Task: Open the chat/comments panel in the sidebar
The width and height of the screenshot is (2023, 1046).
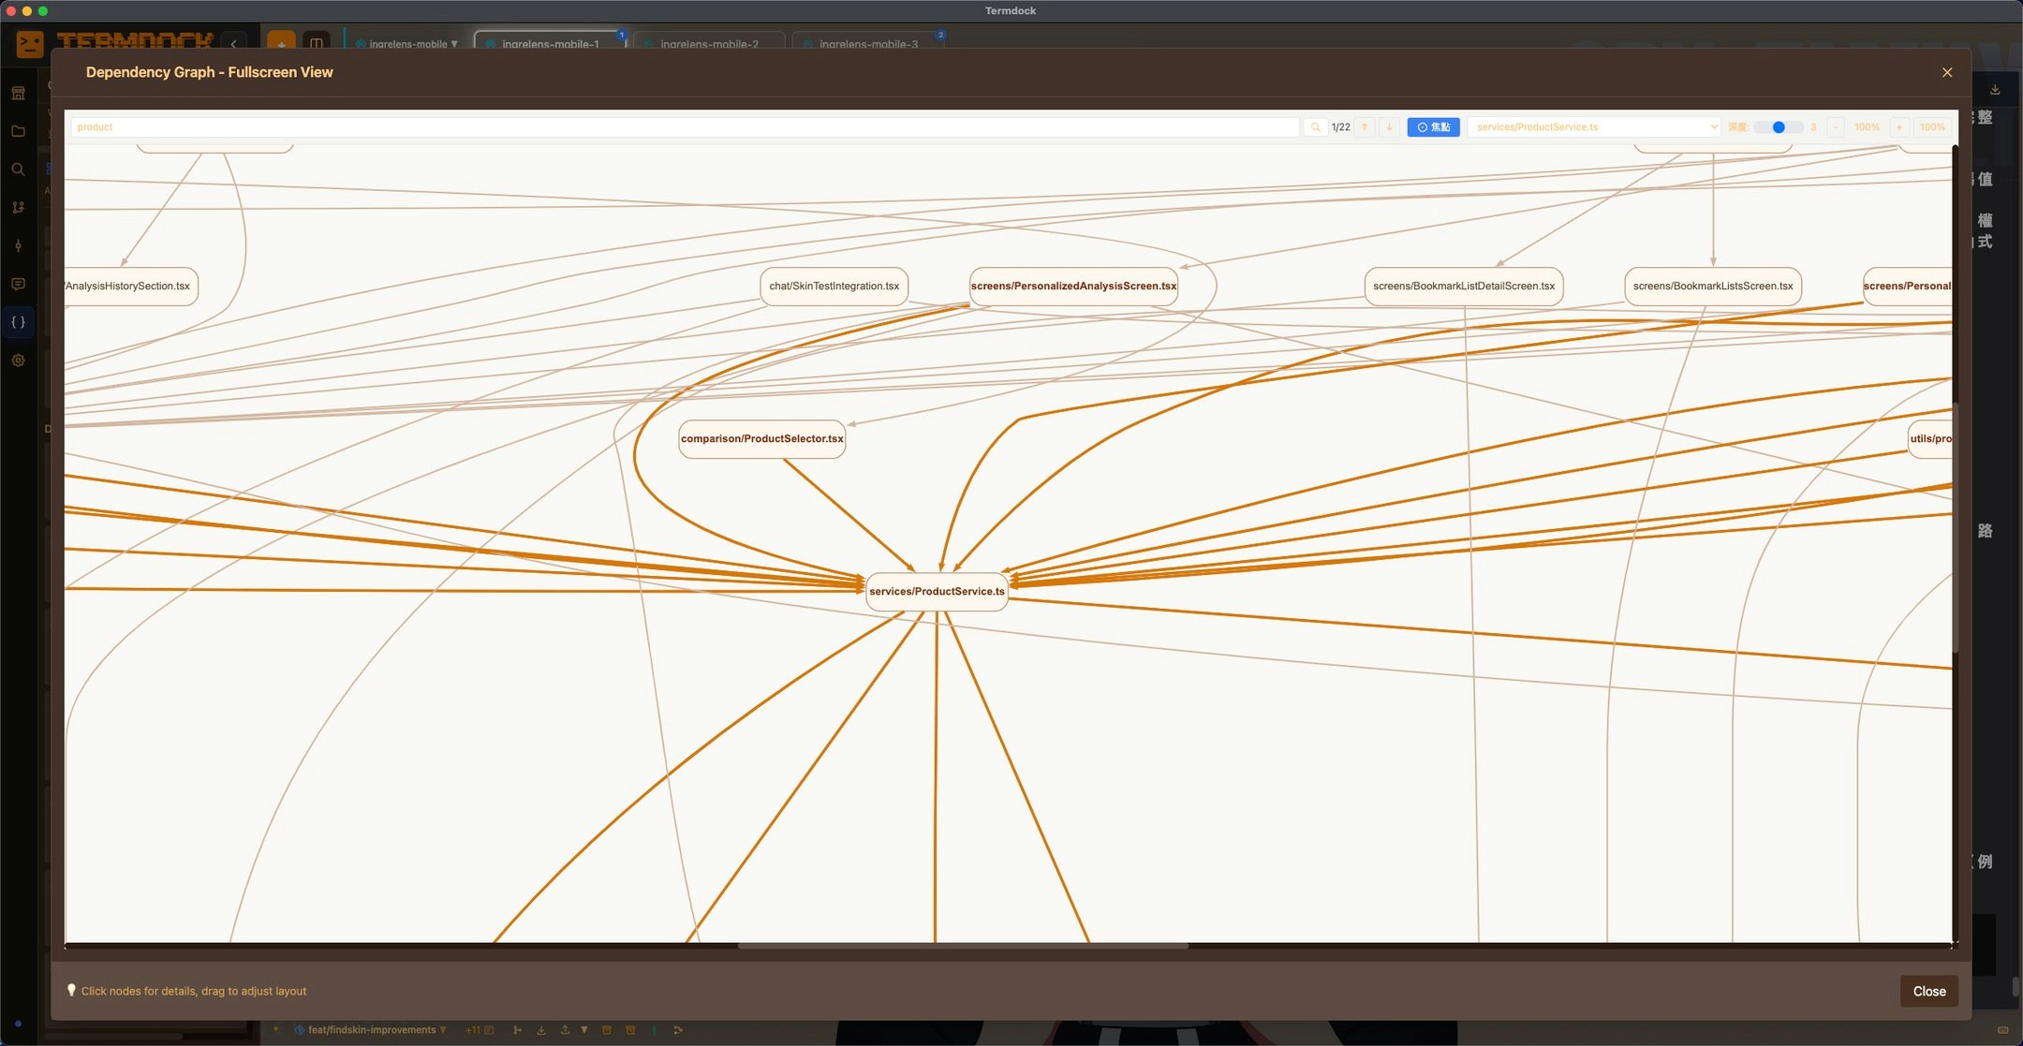Action: (19, 284)
